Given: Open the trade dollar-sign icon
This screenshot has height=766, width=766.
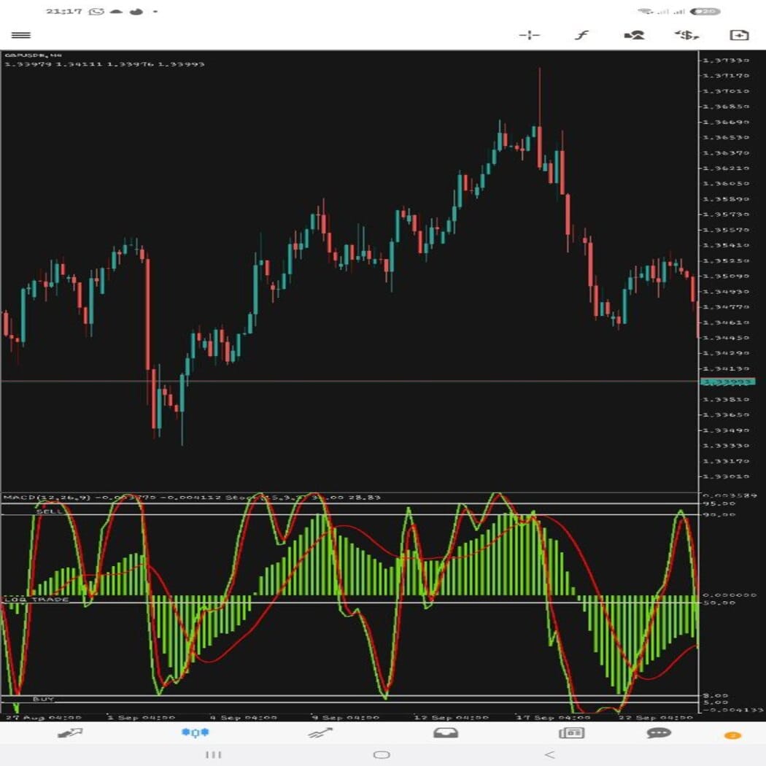Looking at the screenshot, I should tap(686, 35).
